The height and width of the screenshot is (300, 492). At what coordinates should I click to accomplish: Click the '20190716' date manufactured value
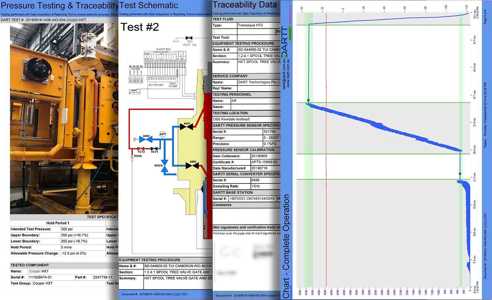click(x=260, y=168)
